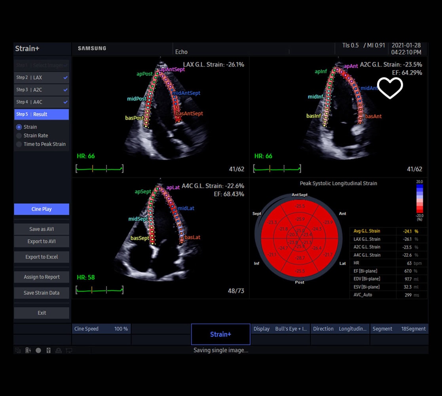Screen dimensions: 442x396
Task: Click the Export to Excel button
Action: coord(42,257)
